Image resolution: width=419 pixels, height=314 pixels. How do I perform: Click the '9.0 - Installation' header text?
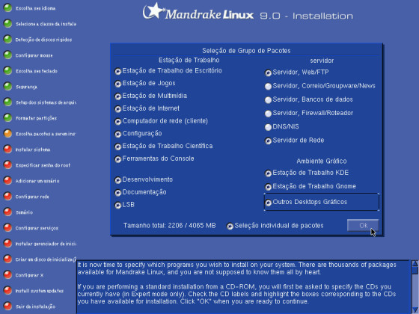point(306,16)
